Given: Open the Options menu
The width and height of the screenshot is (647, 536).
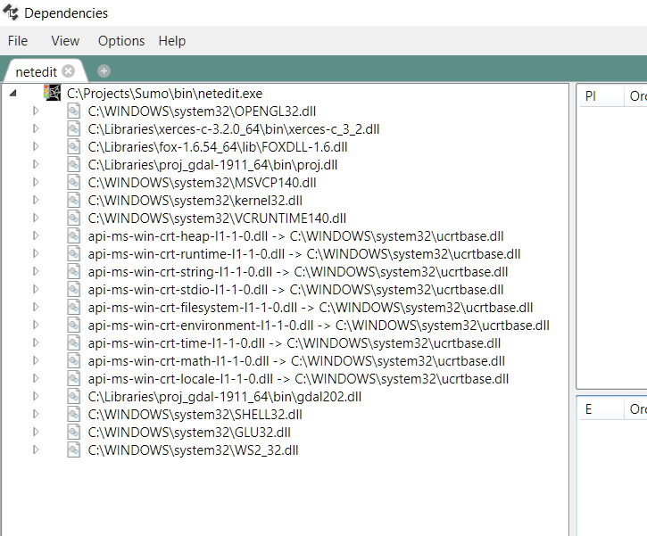Looking at the screenshot, I should [121, 41].
